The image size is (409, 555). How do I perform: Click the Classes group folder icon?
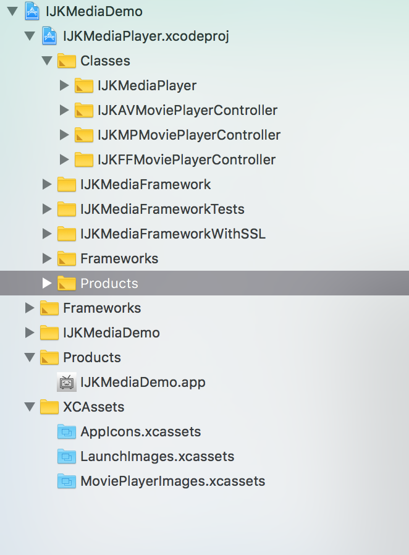(x=67, y=61)
